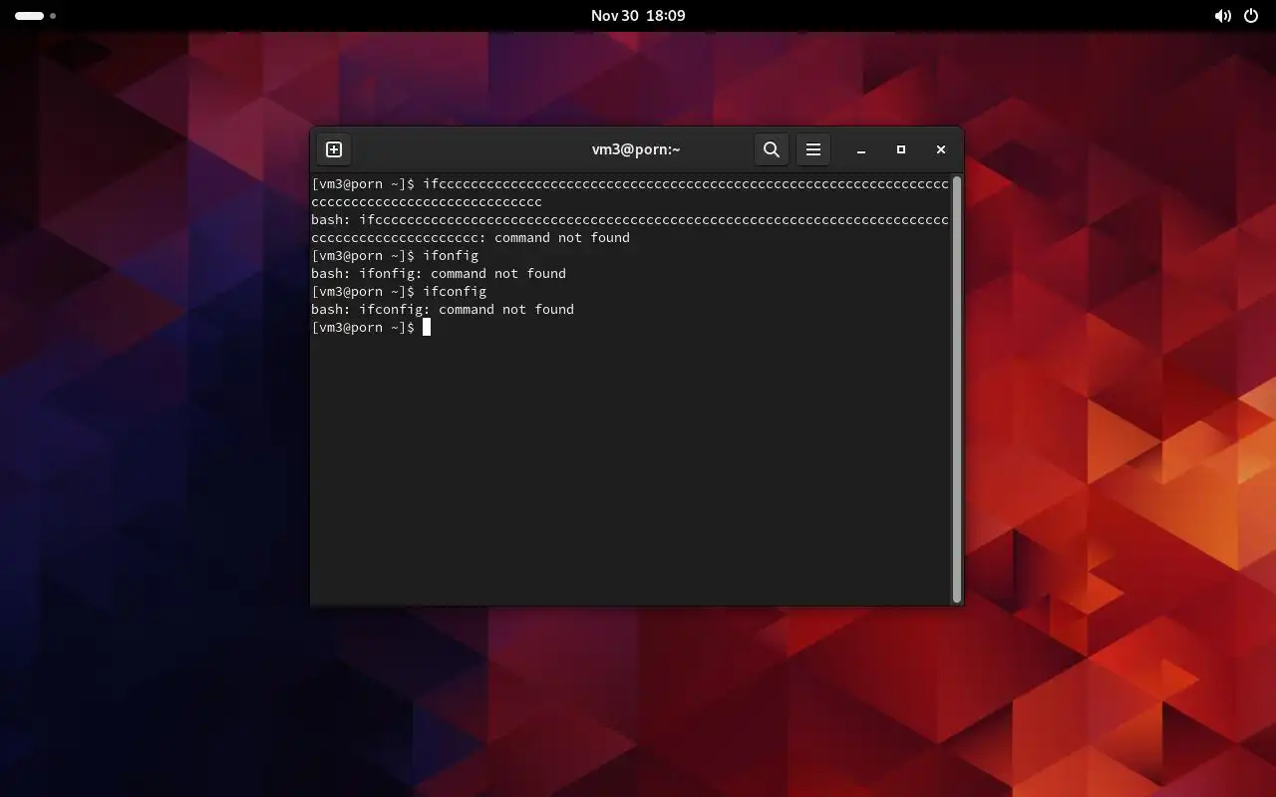The image size is (1276, 797).
Task: Maximize the terminal window
Action: pyautogui.click(x=901, y=149)
